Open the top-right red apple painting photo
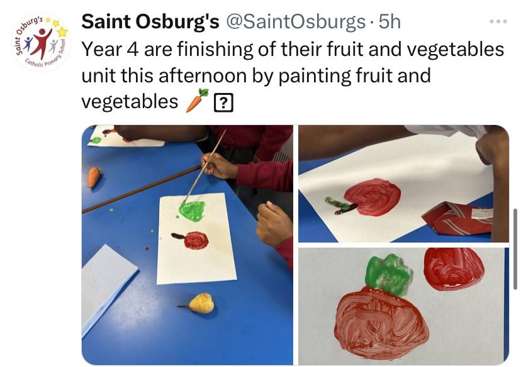521x367 pixels. [403, 183]
